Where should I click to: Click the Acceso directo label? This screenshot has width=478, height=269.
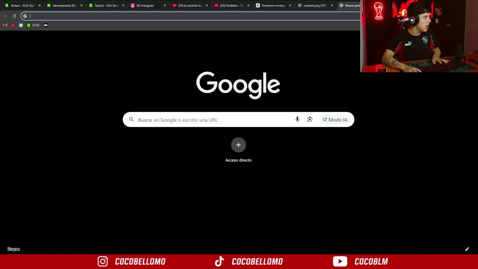pos(238,160)
